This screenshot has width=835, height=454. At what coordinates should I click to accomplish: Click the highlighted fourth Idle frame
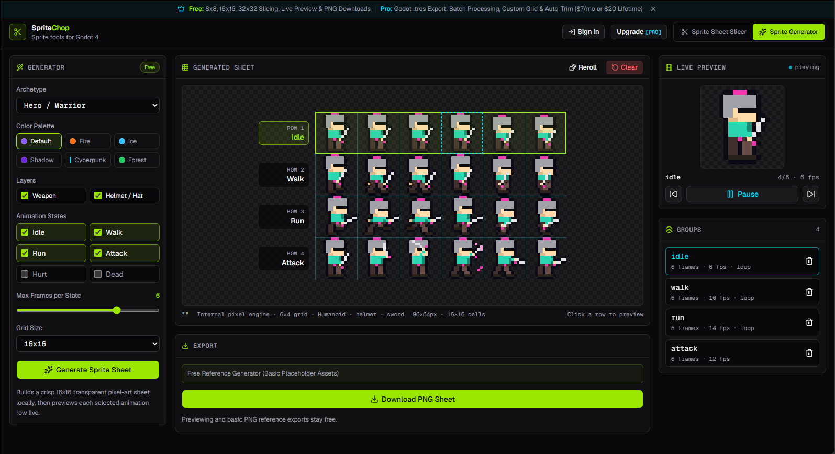462,133
